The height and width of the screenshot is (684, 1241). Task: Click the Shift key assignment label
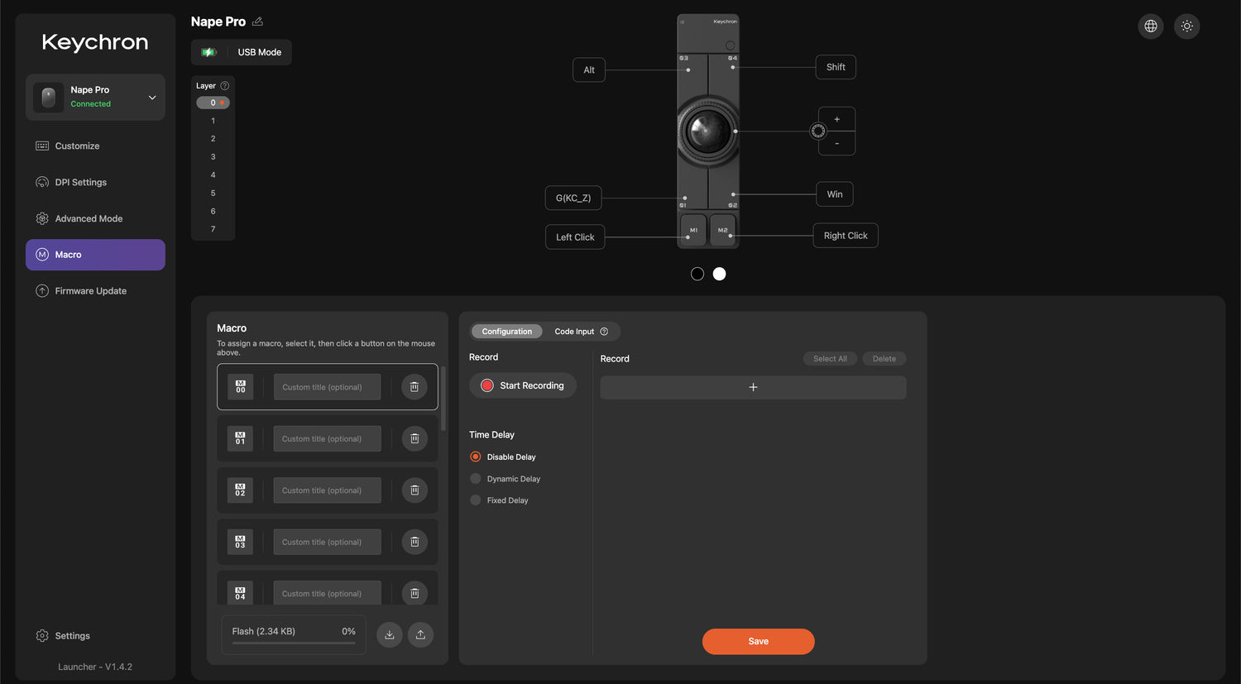[836, 67]
